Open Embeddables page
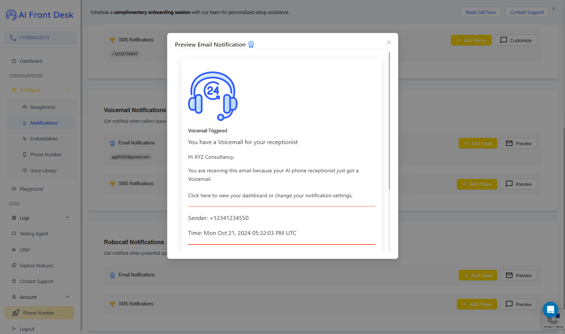This screenshot has width=565, height=334. tap(44, 139)
